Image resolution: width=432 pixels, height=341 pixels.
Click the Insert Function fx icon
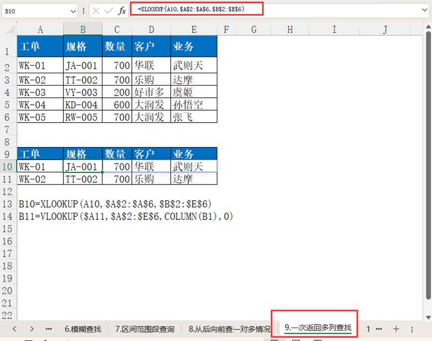(122, 11)
